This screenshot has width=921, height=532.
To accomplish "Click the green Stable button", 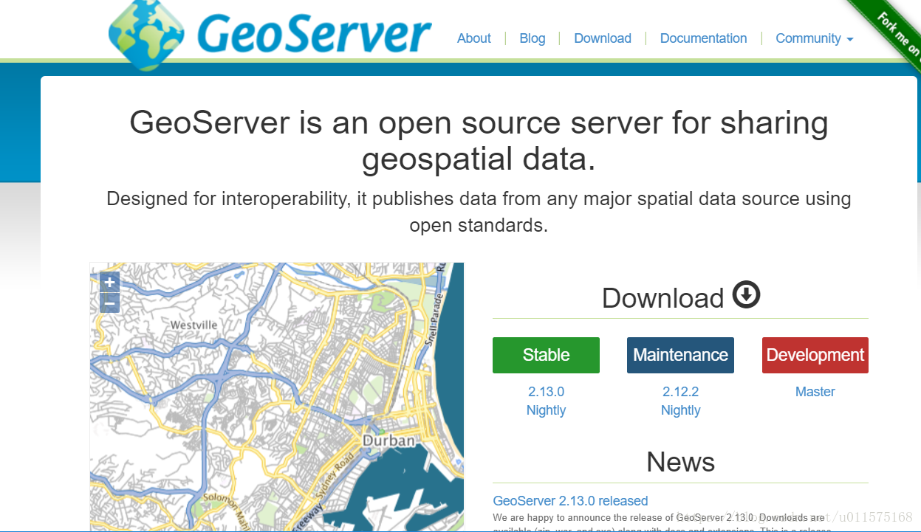I will 546,355.
